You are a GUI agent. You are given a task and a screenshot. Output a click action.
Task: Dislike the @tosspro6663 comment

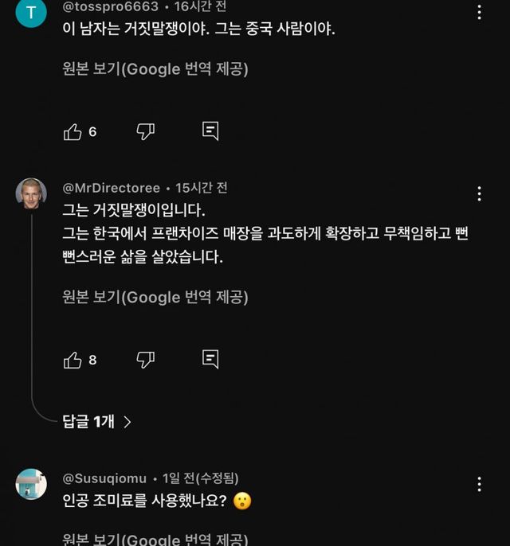tap(145, 132)
